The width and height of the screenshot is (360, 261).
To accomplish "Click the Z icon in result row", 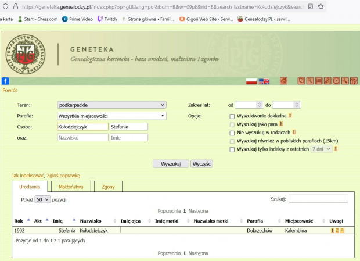I will point(337,231).
